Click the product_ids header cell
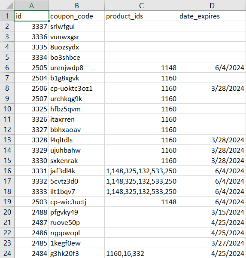Screen dimensions: 246x258 (x=141, y=16)
